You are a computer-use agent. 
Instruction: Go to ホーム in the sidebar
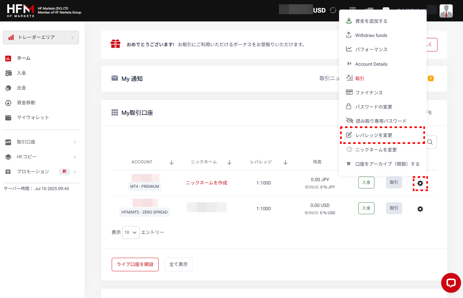coord(24,58)
